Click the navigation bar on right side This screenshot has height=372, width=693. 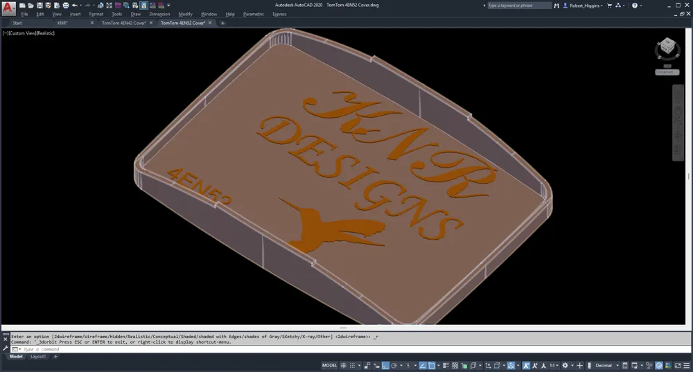tap(678, 123)
